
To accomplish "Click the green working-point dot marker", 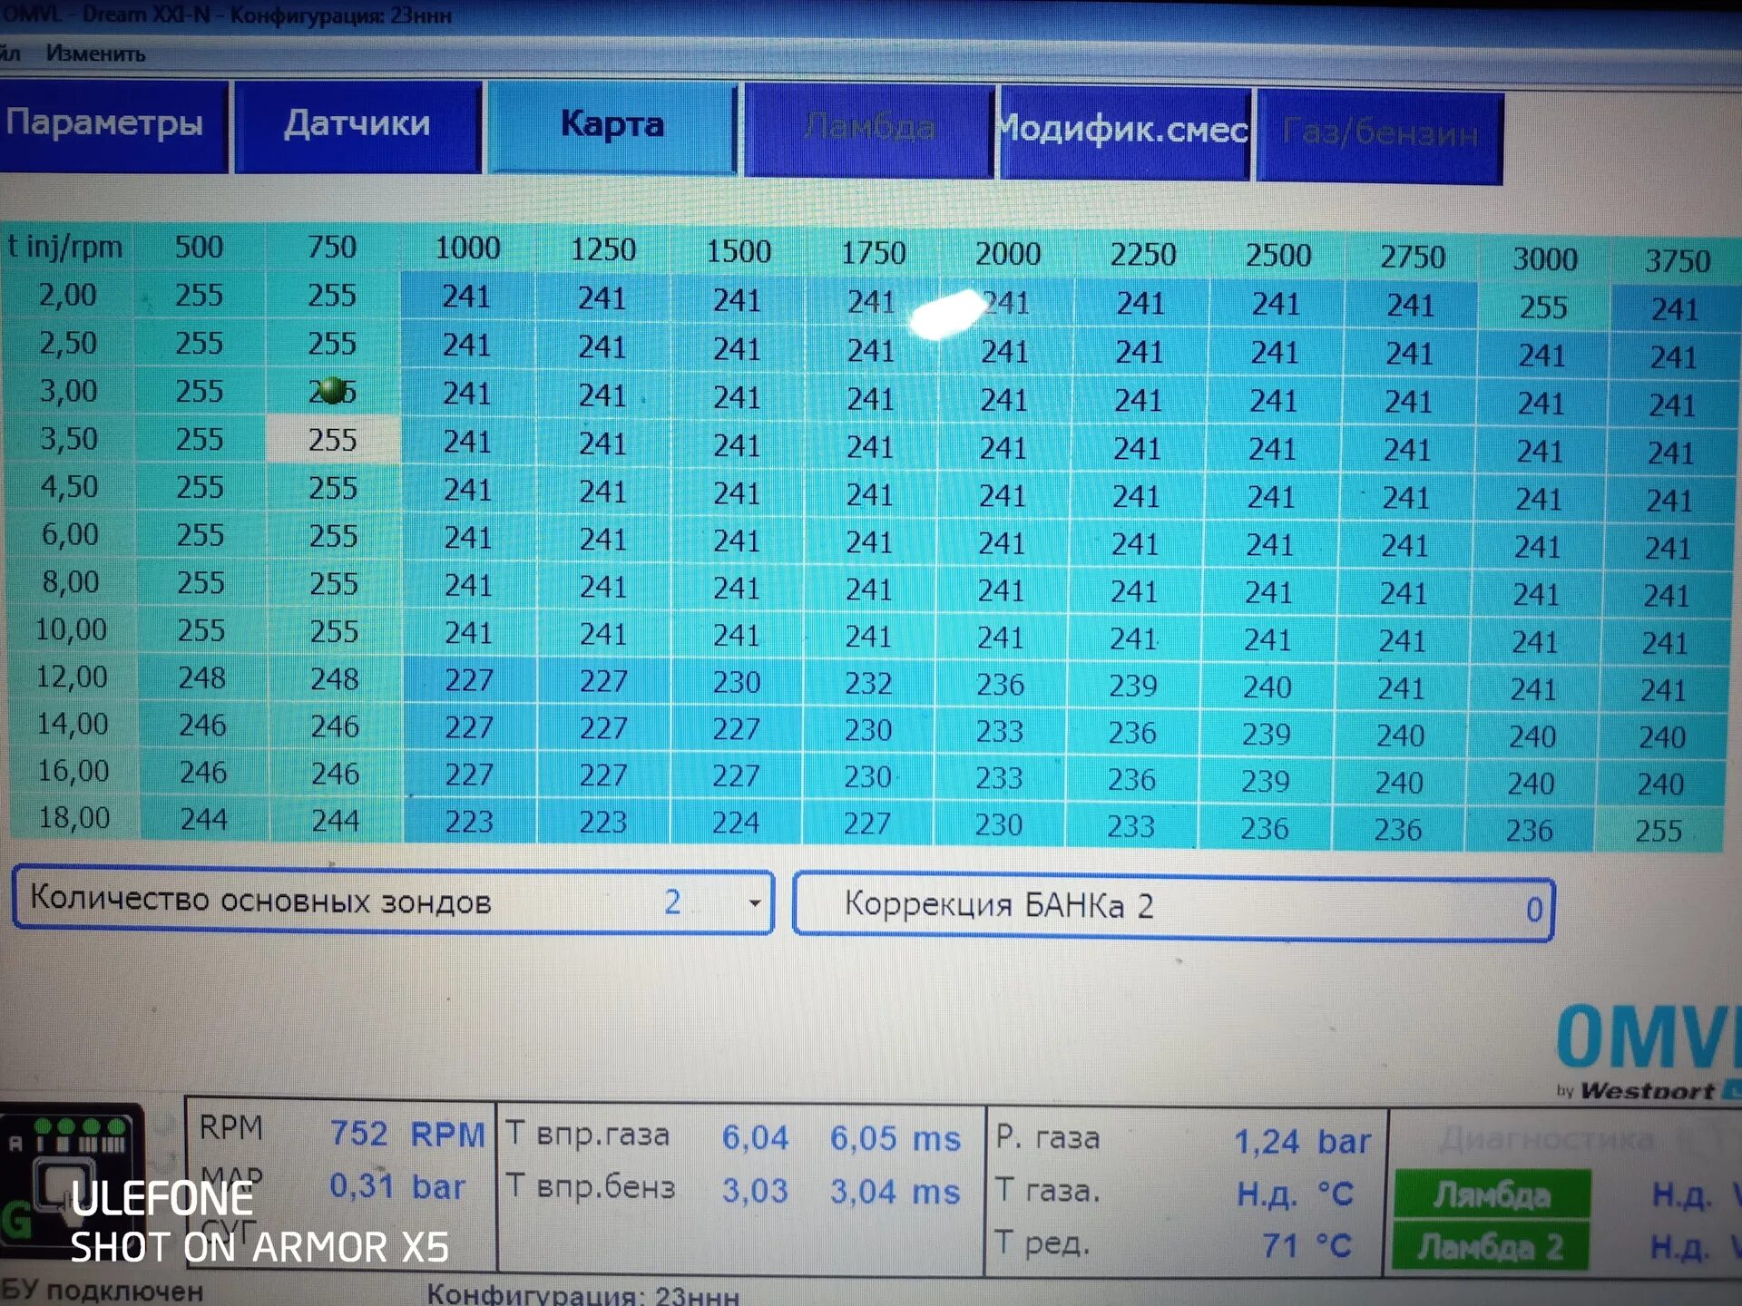I will point(333,390).
